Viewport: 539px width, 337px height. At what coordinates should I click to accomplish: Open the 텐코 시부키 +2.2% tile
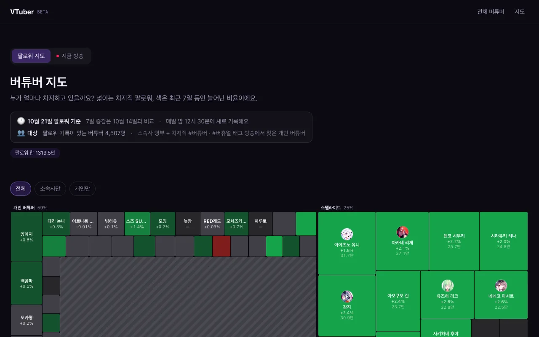pos(454,241)
